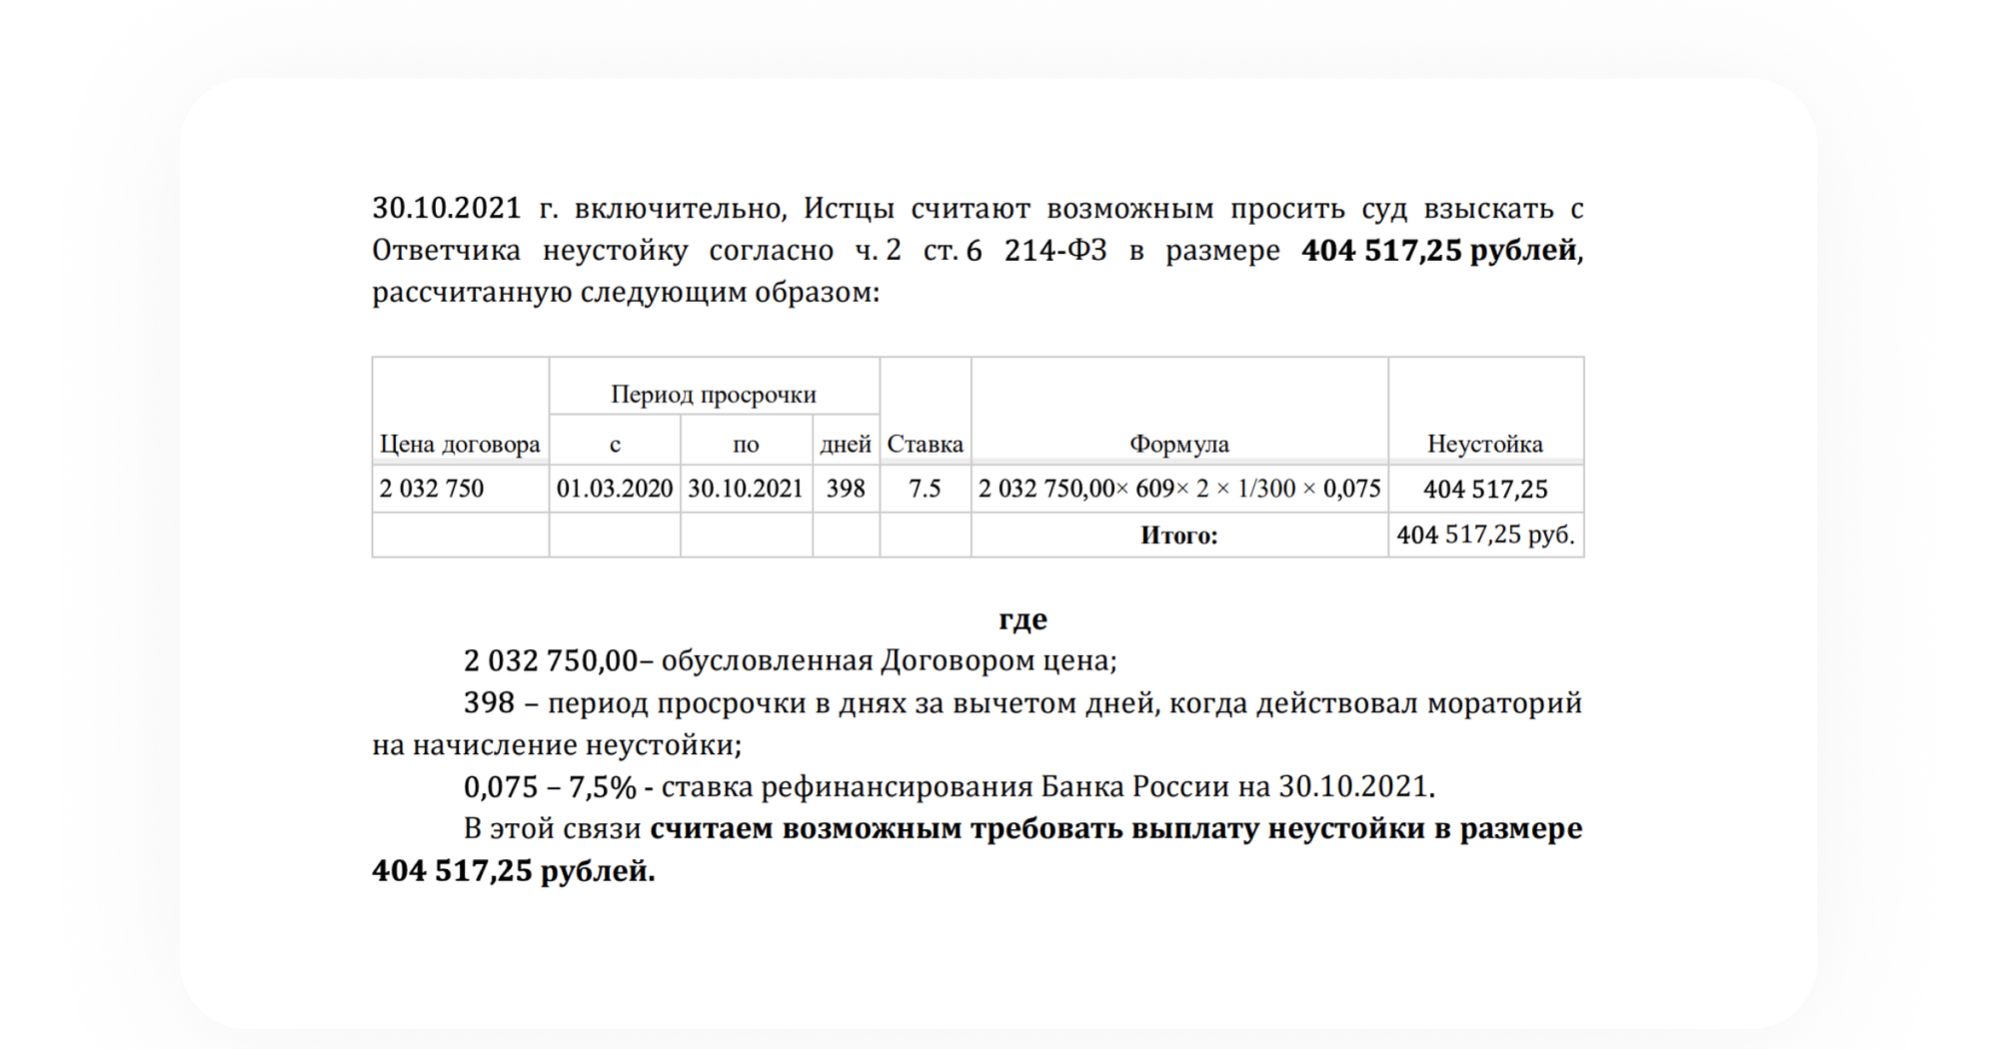Click the bold centered word 'где'
This screenshot has width=1999, height=1049.
pos(1022,619)
